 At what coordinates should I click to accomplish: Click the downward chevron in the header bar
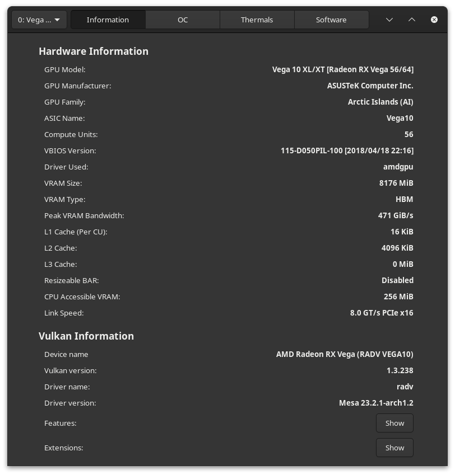(x=389, y=20)
